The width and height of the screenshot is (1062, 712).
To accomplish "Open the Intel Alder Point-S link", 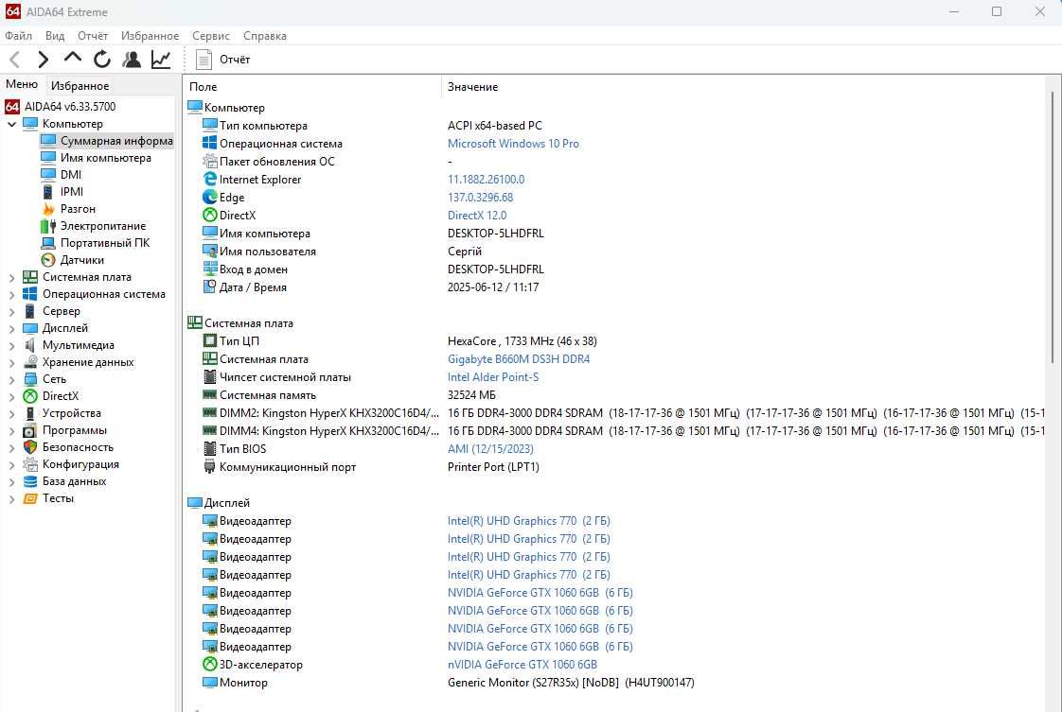I will pyautogui.click(x=493, y=377).
